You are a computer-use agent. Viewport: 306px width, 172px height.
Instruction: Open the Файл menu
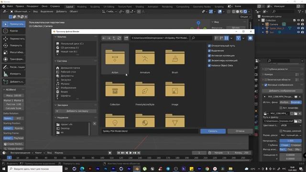point(10,6)
